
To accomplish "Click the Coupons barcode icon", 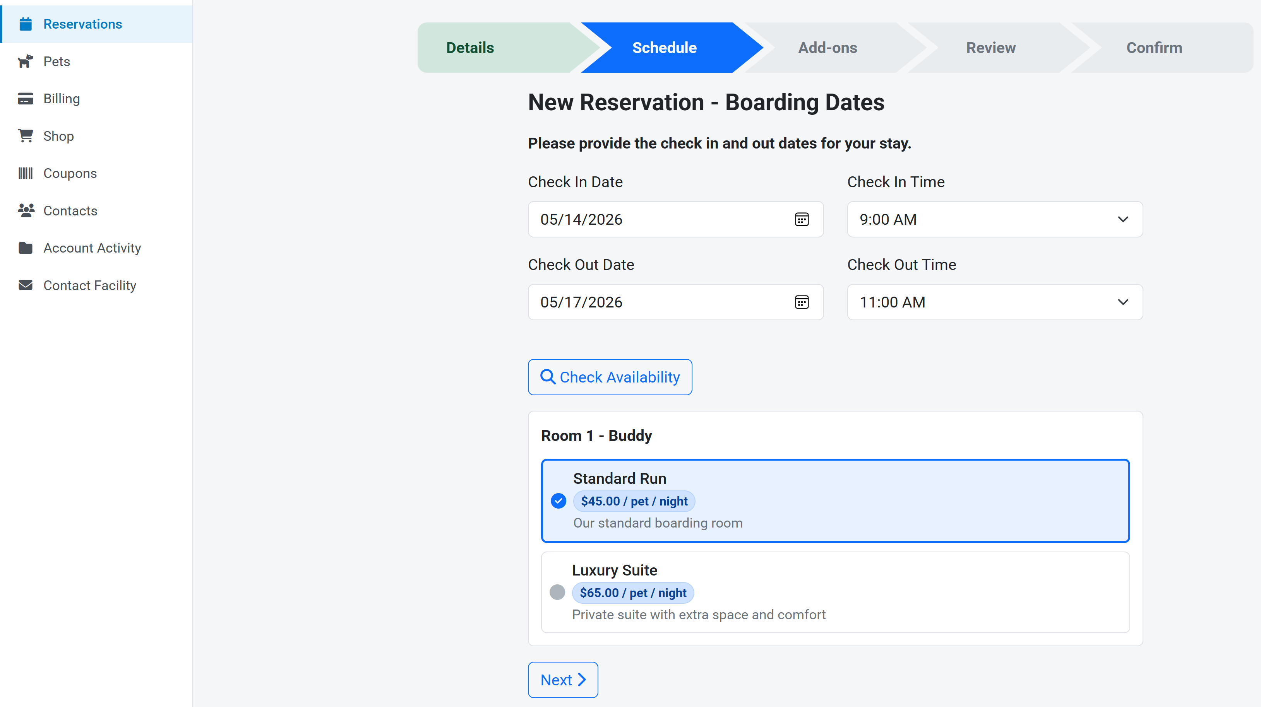I will 26,173.
